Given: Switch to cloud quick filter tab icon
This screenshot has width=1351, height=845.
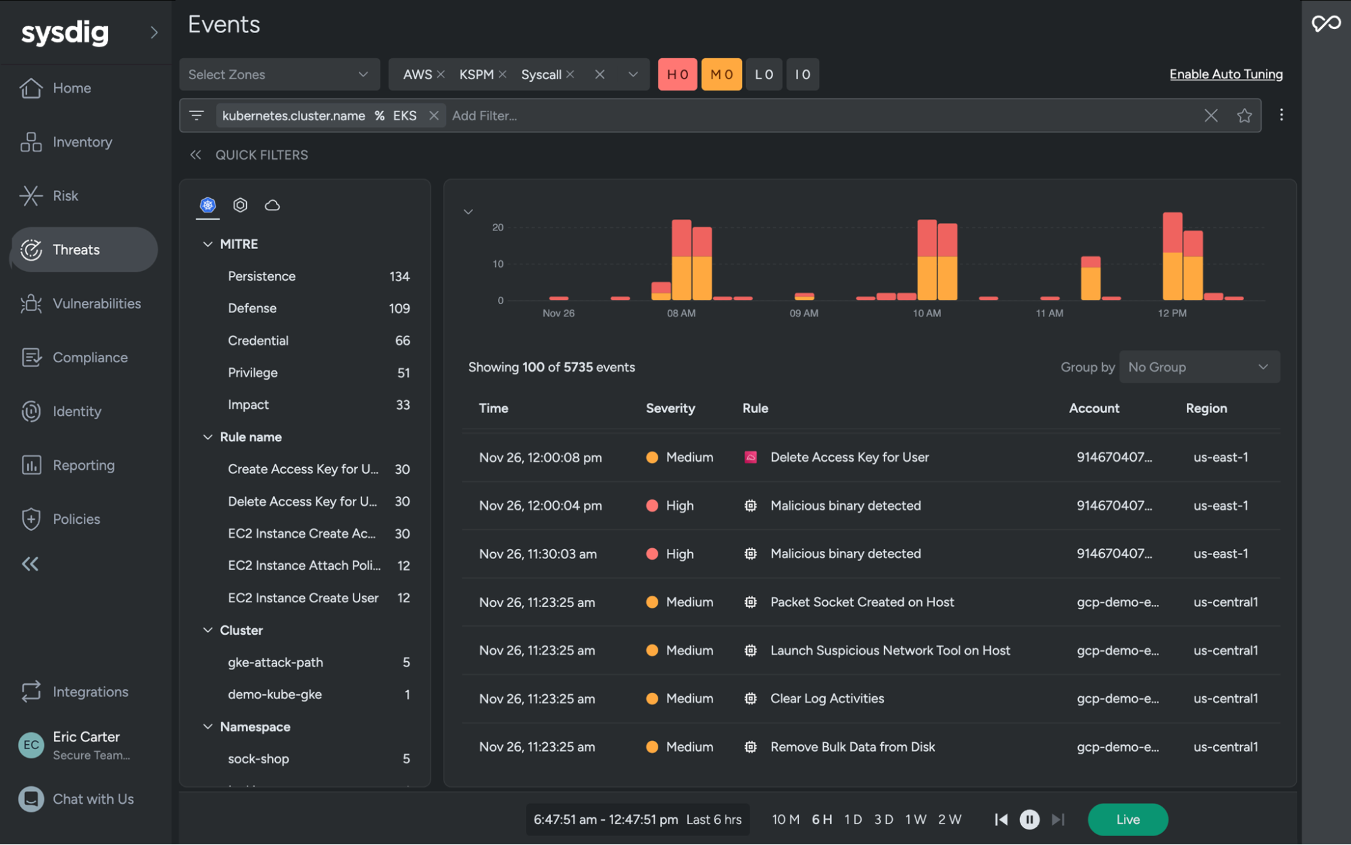Looking at the screenshot, I should coord(272,205).
